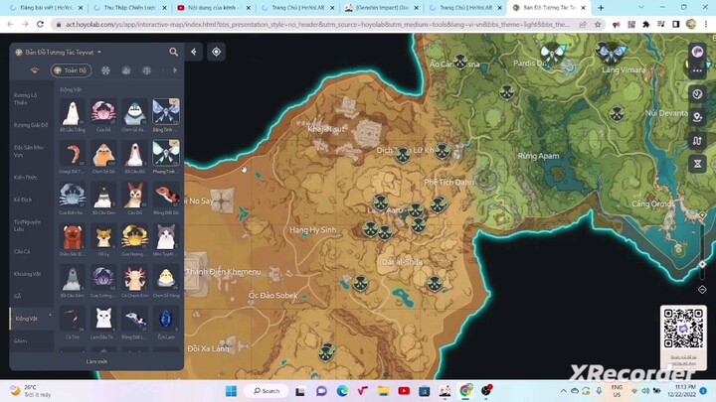Select the Chim Sẻ Vàng finch
The height and width of the screenshot is (402, 716).
pos(166,278)
